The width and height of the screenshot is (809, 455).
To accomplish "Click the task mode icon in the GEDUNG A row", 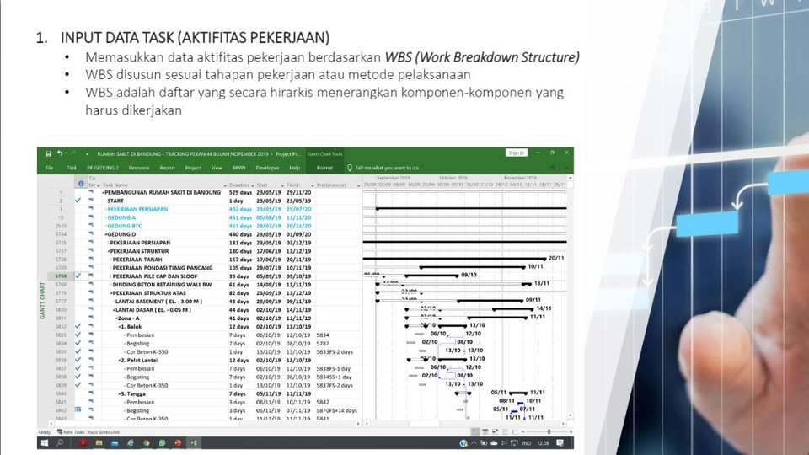I will [91, 217].
